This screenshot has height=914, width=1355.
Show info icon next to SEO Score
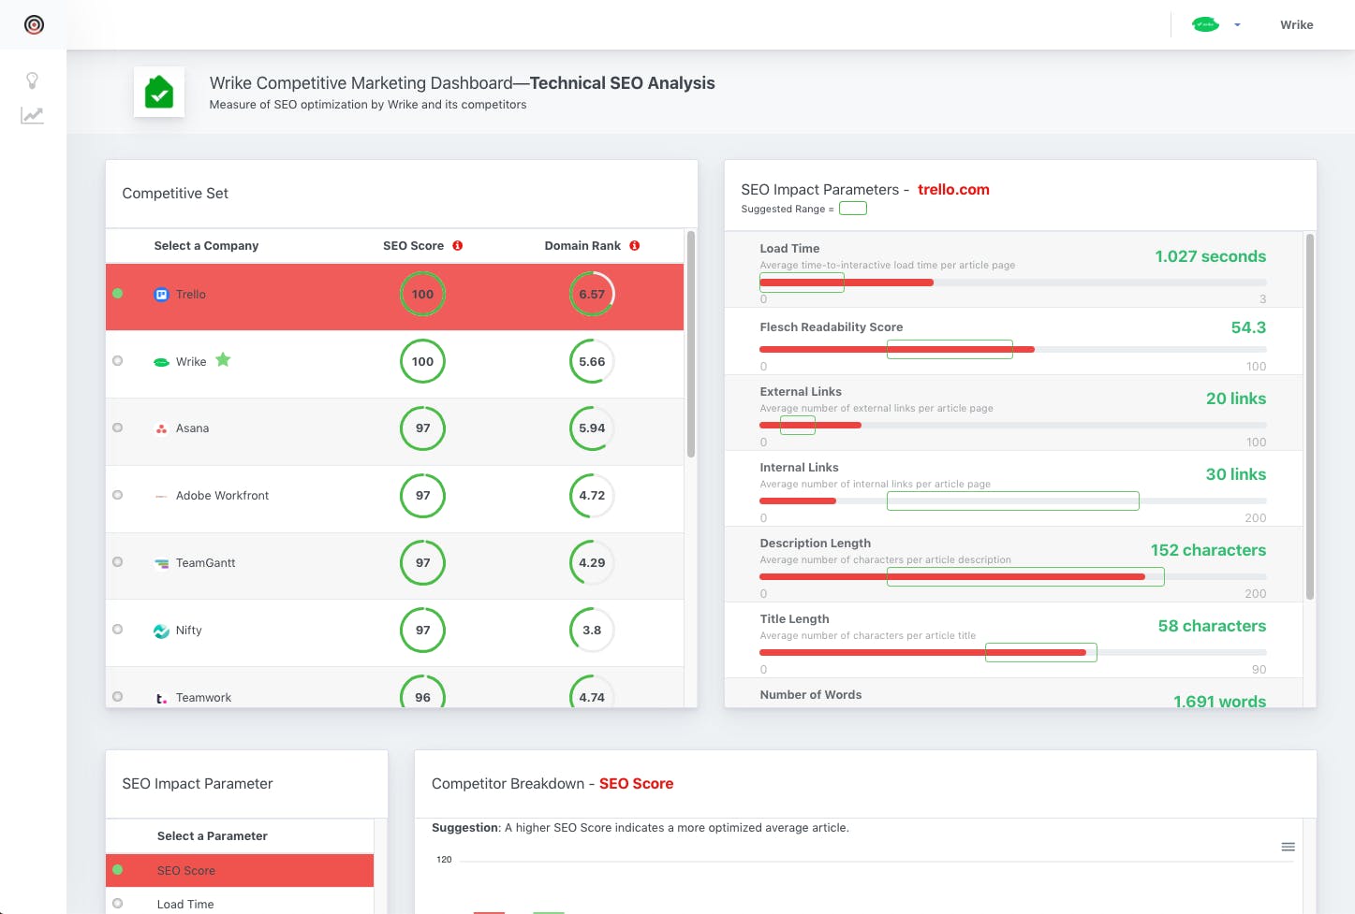coord(458,245)
